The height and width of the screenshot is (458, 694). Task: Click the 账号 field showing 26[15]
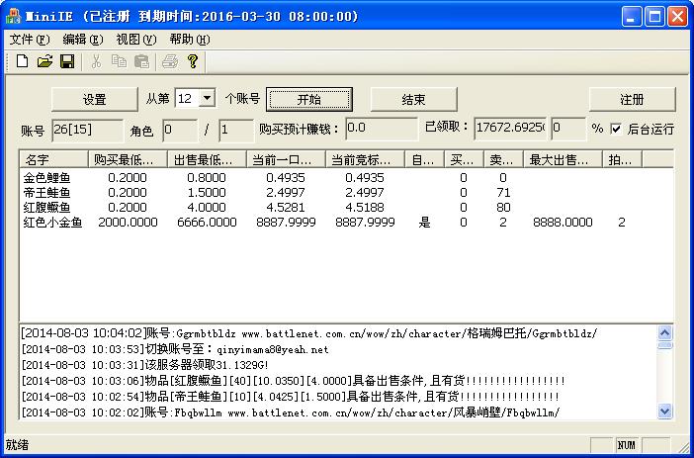88,130
